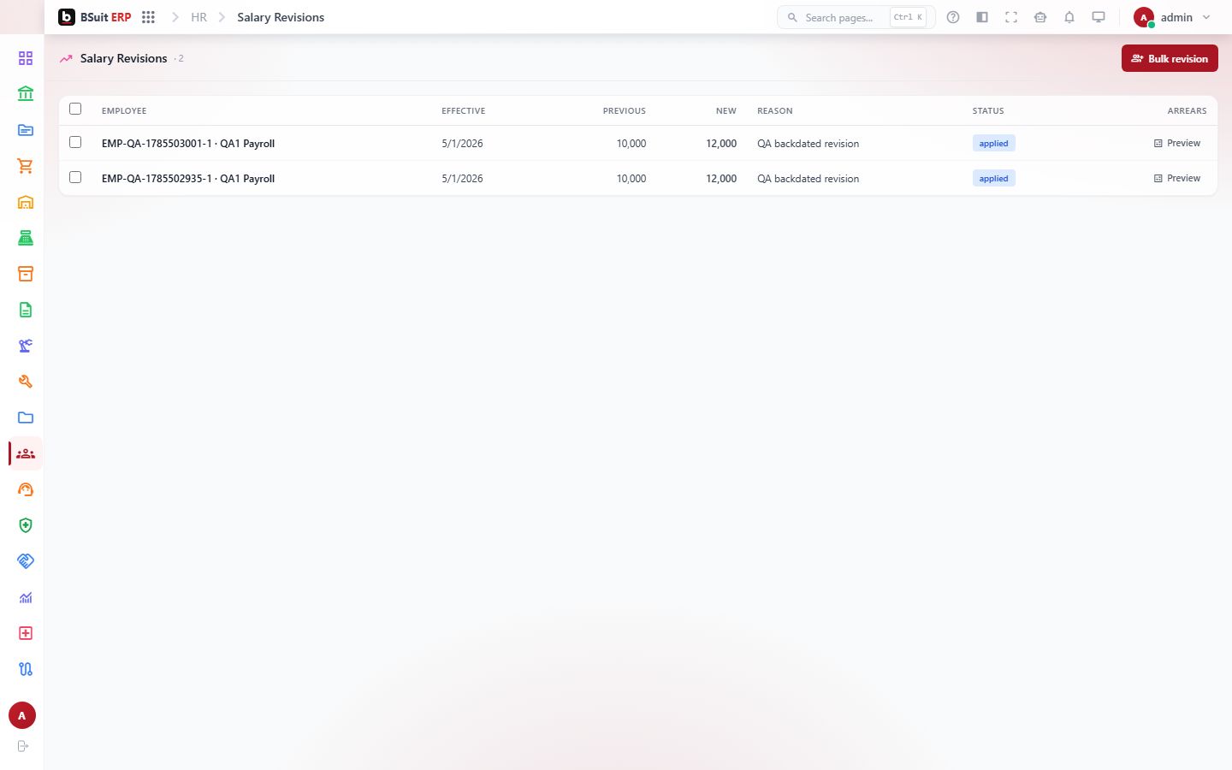Screen dimensions: 1232x770
Task: Click the red user avatar in sidebar
Action: pos(22,715)
